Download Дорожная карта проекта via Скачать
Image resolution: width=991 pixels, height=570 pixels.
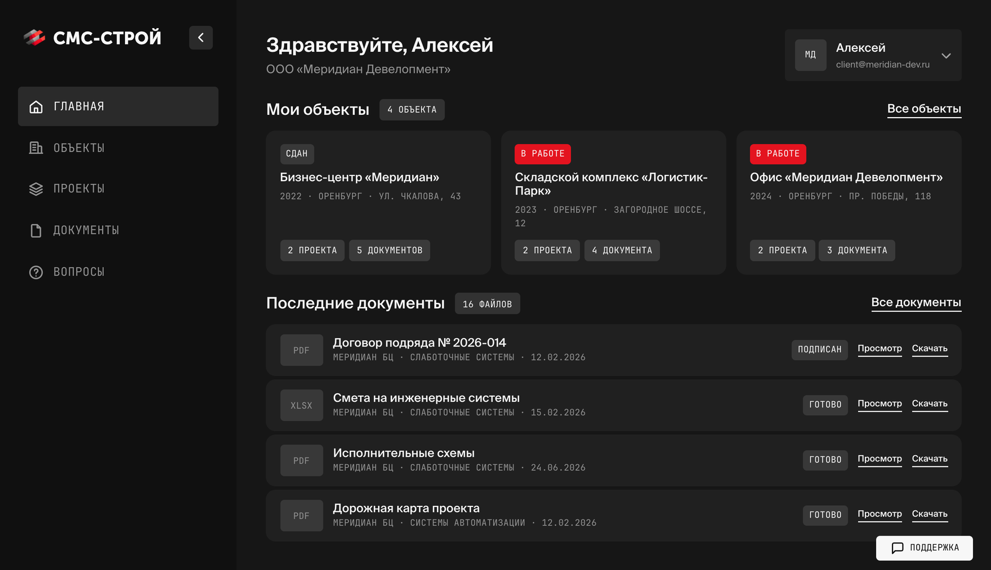coord(930,514)
